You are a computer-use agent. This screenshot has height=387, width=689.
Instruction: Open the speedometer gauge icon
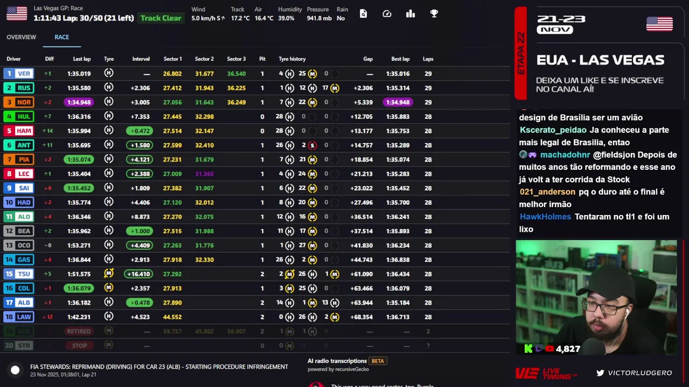[x=387, y=13]
